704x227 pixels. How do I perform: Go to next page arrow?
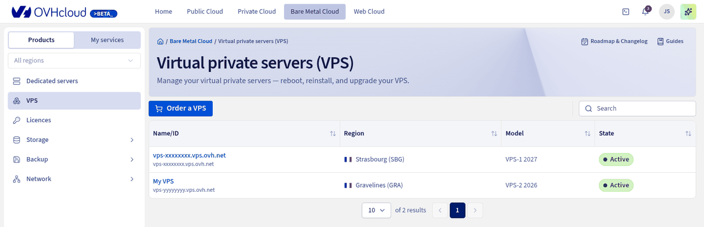pyautogui.click(x=475, y=210)
